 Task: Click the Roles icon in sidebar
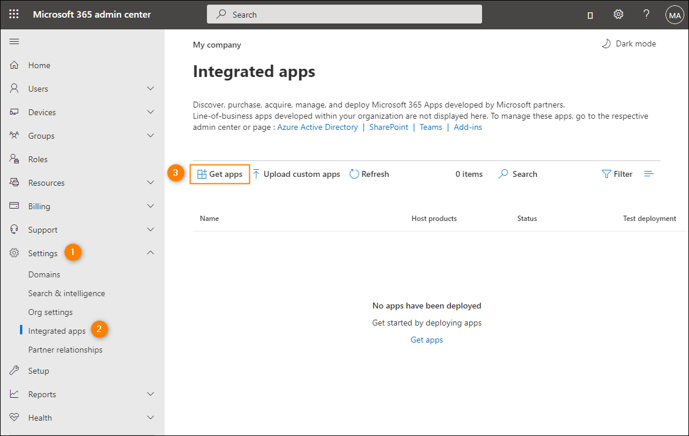coord(14,159)
